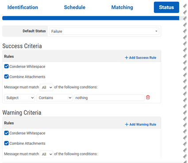The image size is (188, 163).
Task: Delete the Subject Contains rule with trash icon
Action: tap(148, 97)
